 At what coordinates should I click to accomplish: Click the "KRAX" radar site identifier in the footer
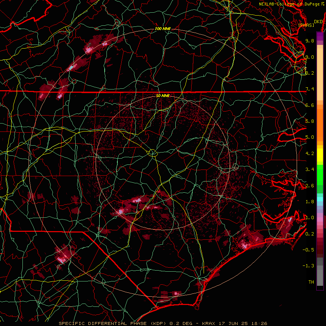coord(209,323)
